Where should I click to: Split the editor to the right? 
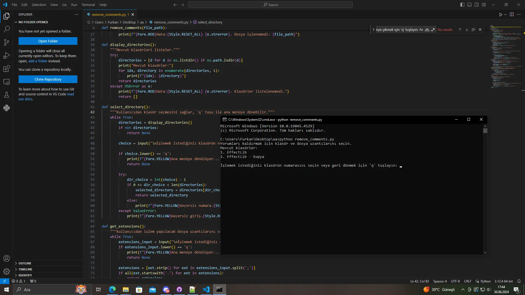512,14
